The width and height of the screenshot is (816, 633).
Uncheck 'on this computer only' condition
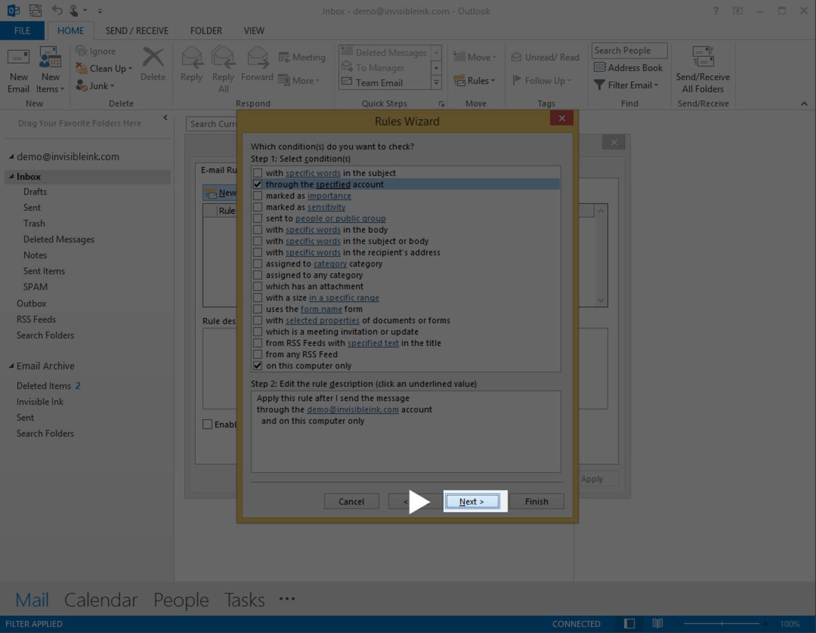[257, 366]
